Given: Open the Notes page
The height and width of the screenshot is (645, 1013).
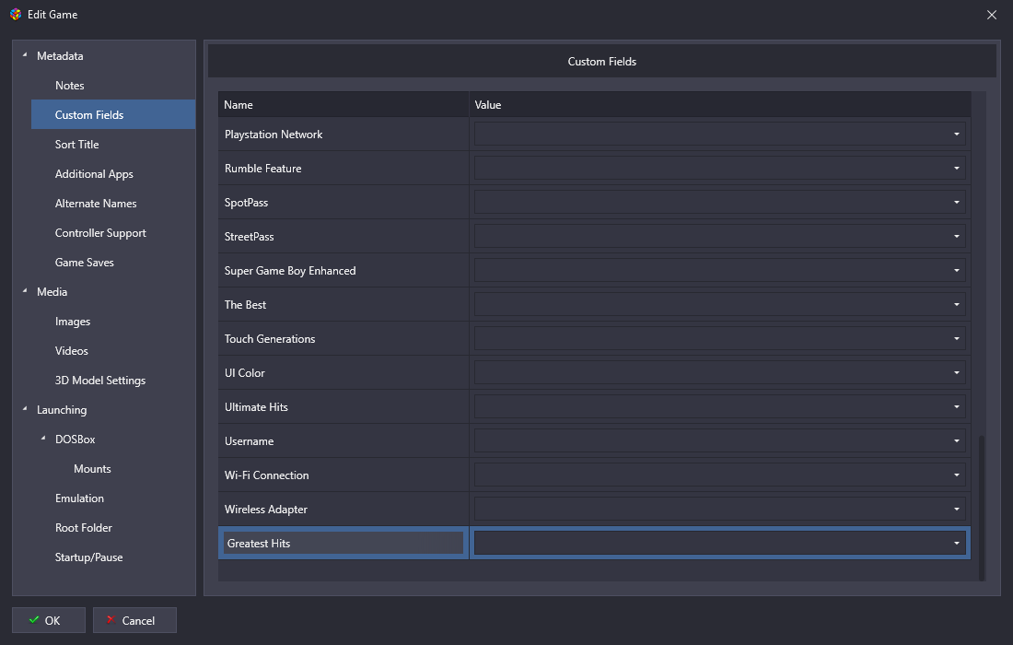Looking at the screenshot, I should [x=70, y=86].
